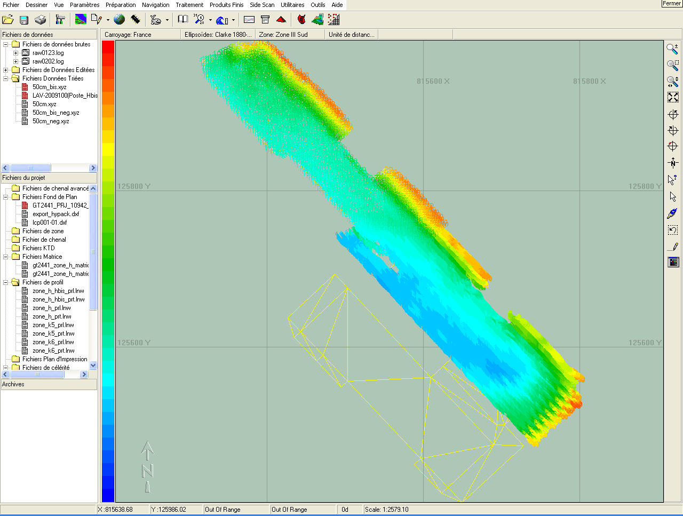Click the Fermer button
The width and height of the screenshot is (683, 516).
tap(671, 4)
